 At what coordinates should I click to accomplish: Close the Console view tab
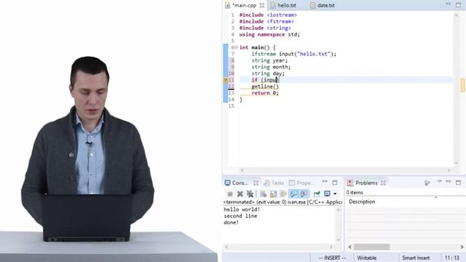tap(256, 183)
